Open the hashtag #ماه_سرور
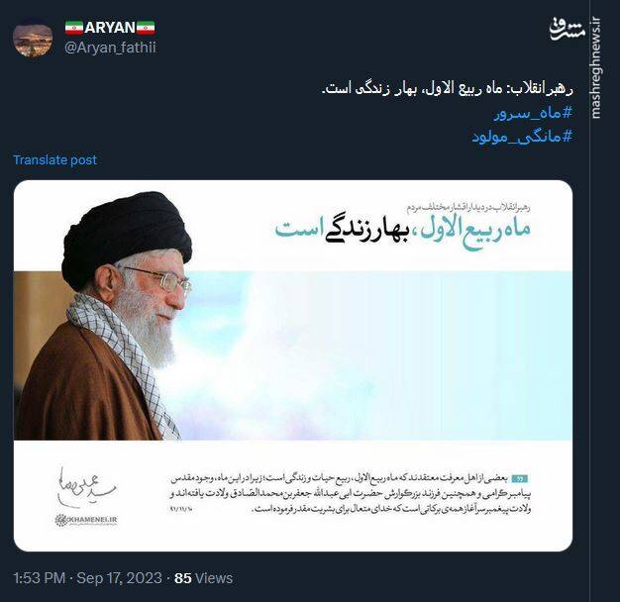 point(533,113)
